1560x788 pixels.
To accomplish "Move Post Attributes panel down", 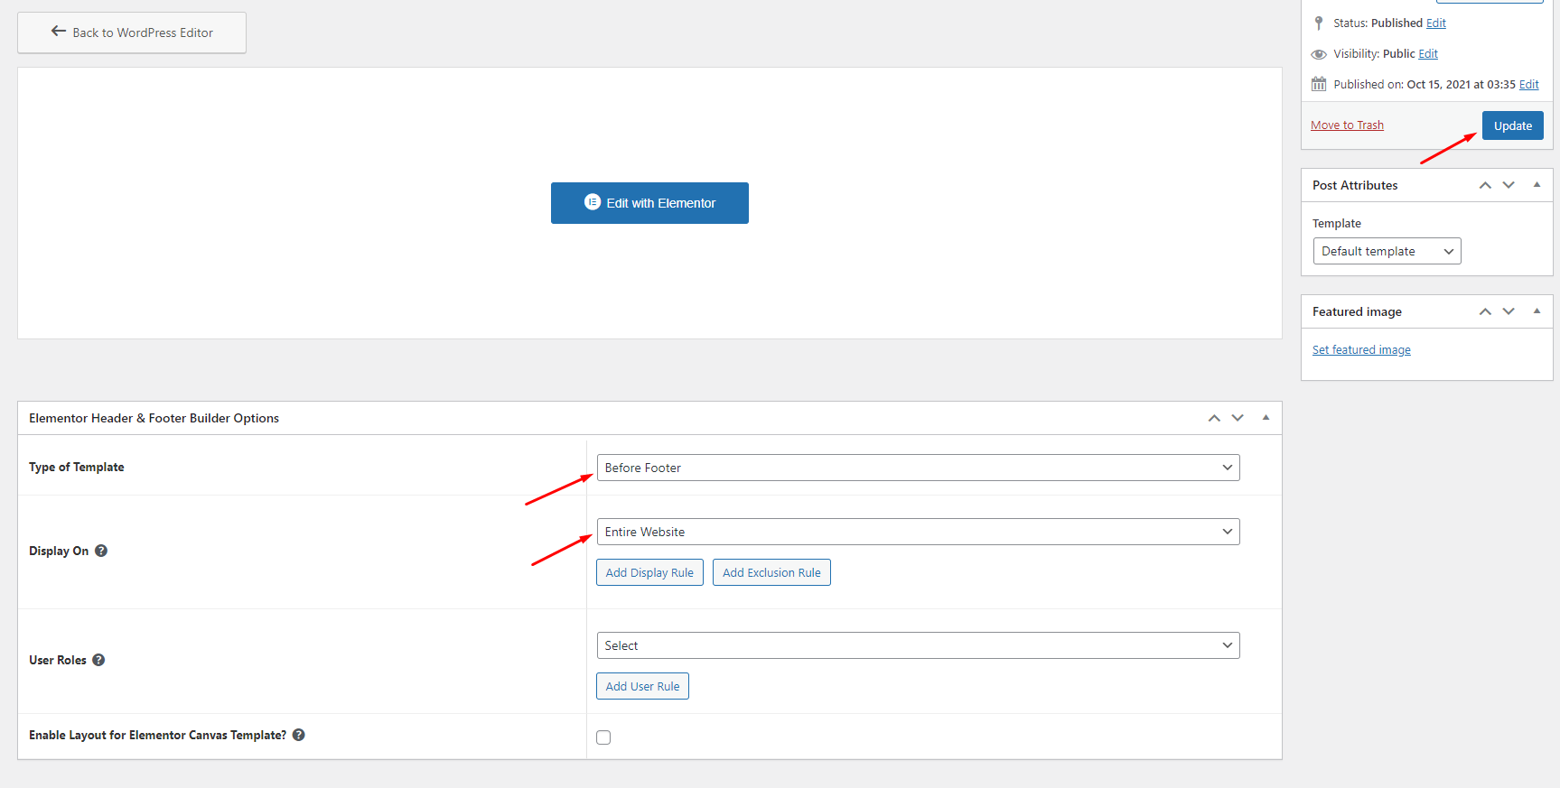I will (1509, 185).
